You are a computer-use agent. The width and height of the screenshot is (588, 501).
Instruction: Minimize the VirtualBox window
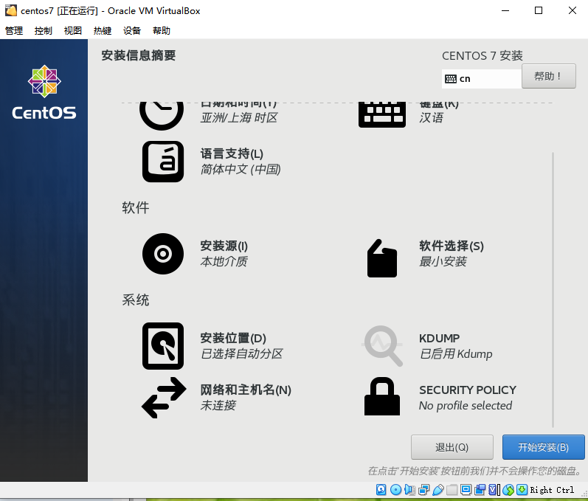click(505, 10)
